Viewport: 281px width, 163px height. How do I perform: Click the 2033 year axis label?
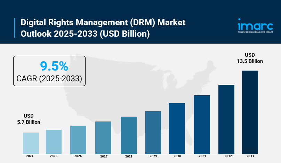click(x=250, y=156)
